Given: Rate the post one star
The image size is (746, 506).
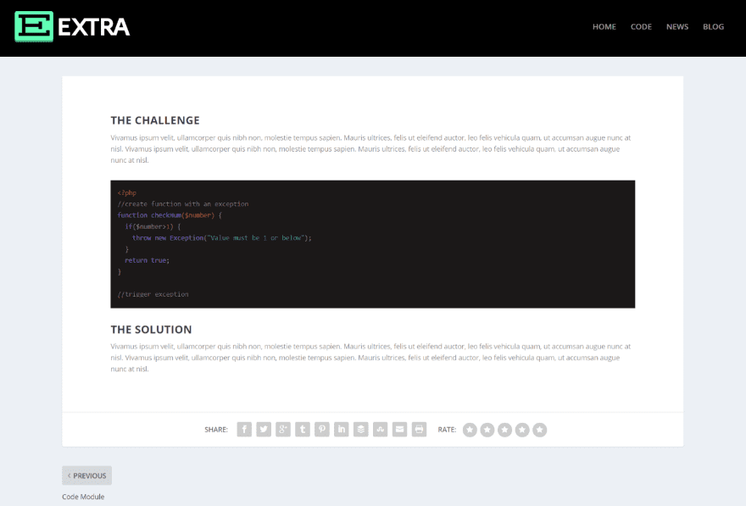Looking at the screenshot, I should click(470, 430).
